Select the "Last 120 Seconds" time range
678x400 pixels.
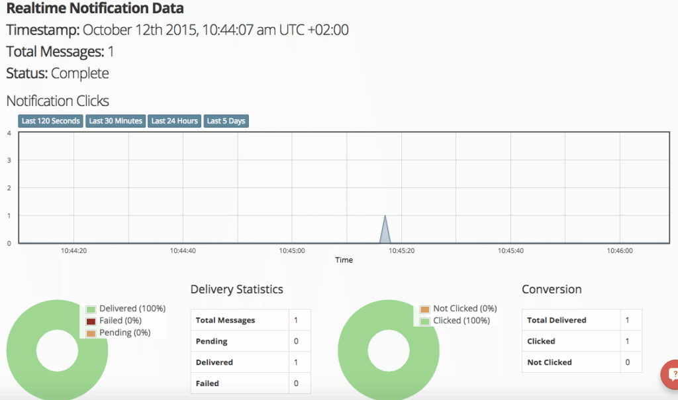click(x=50, y=121)
